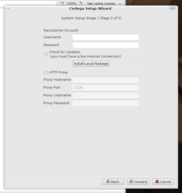The image size is (182, 193).
Task: Click Forward to continue the wizard
Action: pos(138,182)
